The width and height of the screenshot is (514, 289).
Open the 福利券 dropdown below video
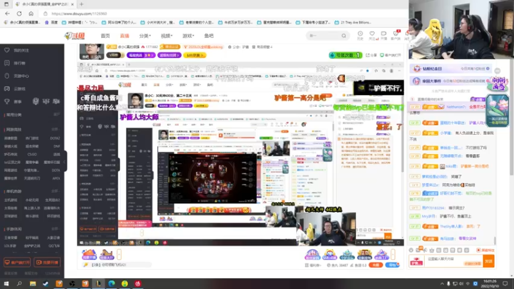(x=314, y=265)
